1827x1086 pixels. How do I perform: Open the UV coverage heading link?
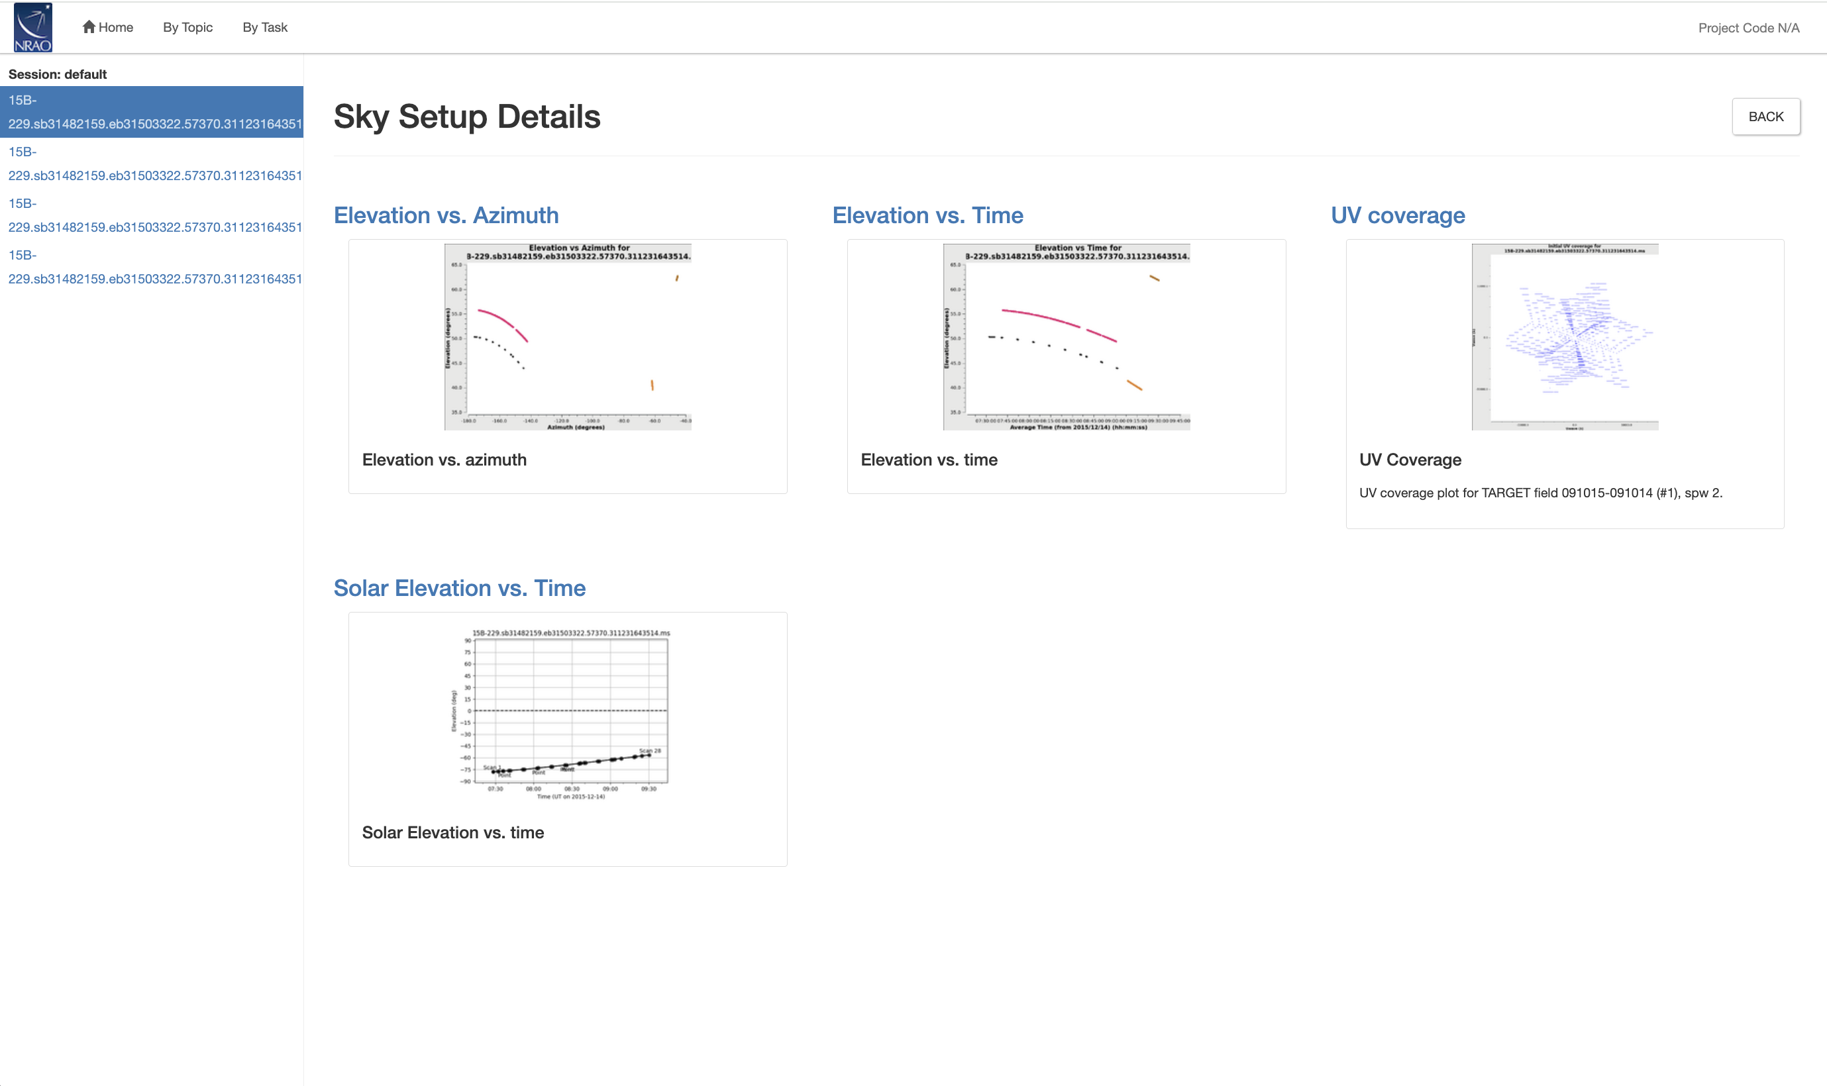point(1397,215)
